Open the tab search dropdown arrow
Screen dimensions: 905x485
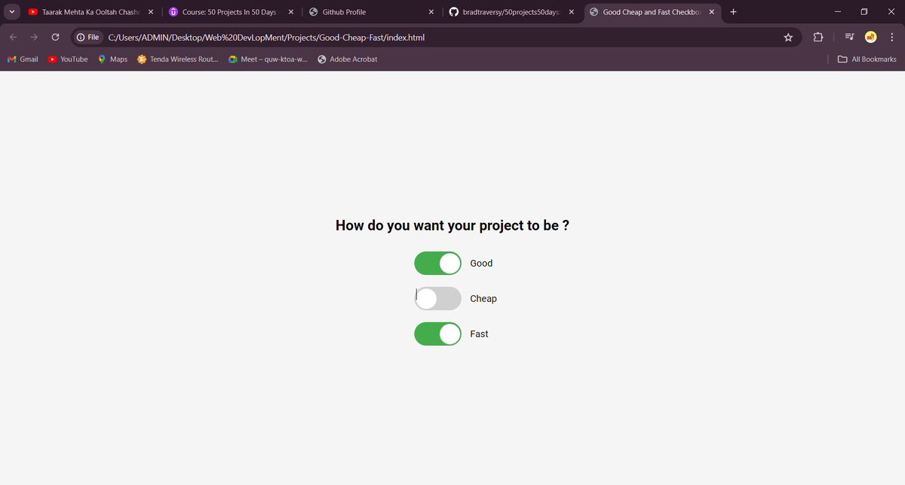11,12
